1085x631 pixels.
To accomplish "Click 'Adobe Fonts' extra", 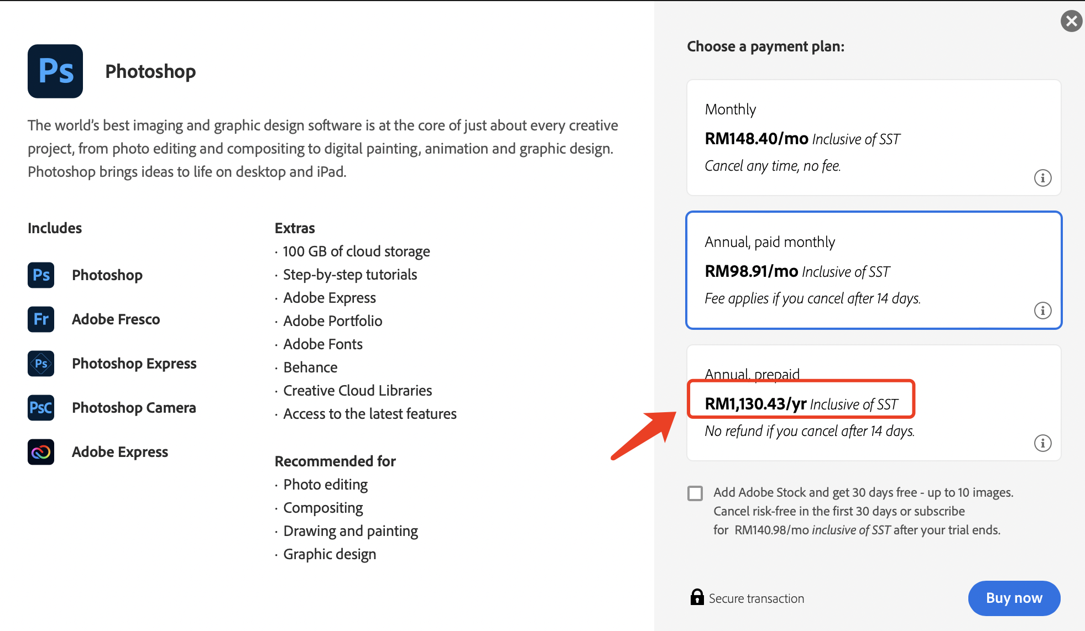I will pyautogui.click(x=323, y=344).
